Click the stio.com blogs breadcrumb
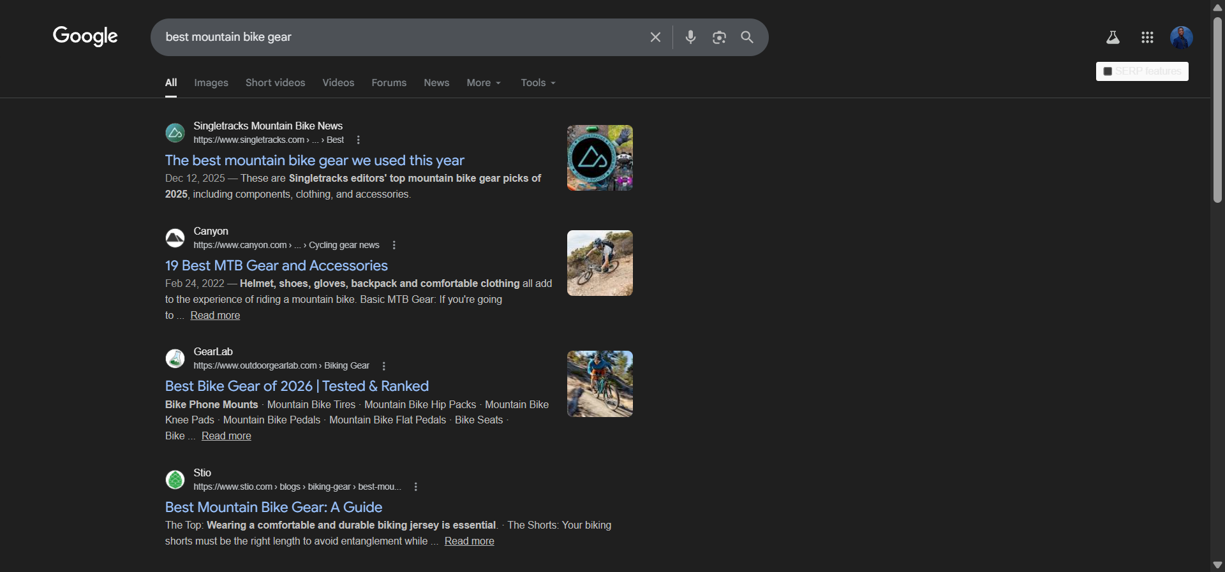Image resolution: width=1225 pixels, height=572 pixels. pyautogui.click(x=297, y=487)
